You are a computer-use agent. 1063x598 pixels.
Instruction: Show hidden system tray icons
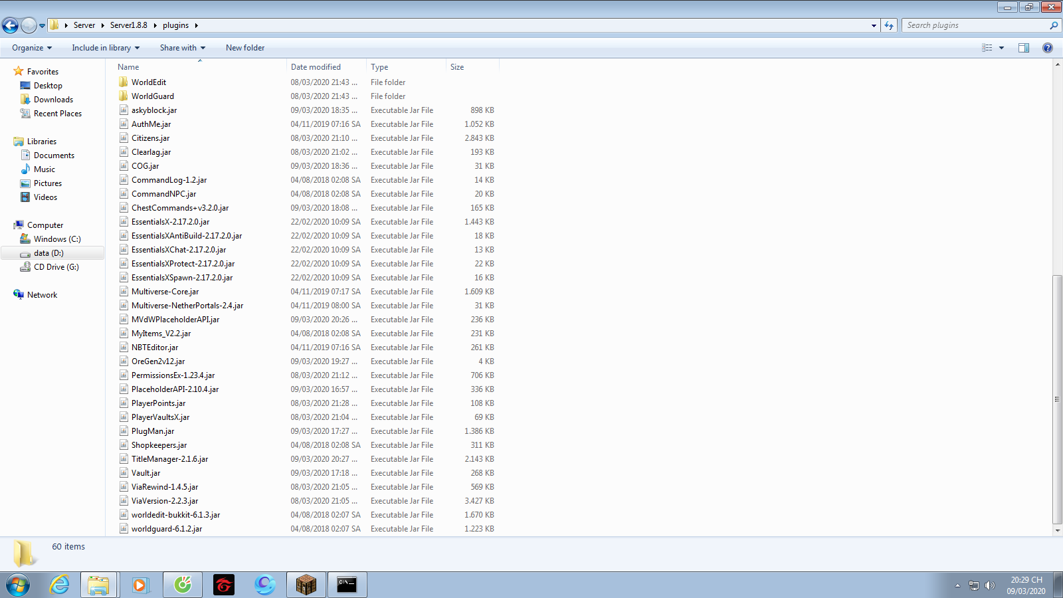957,585
